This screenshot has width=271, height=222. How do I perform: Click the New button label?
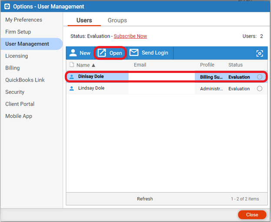pos(85,53)
